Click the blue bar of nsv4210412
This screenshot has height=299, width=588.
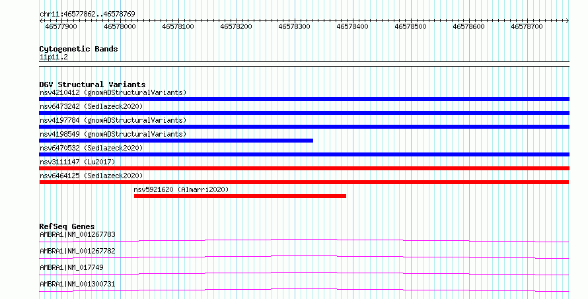[304, 99]
